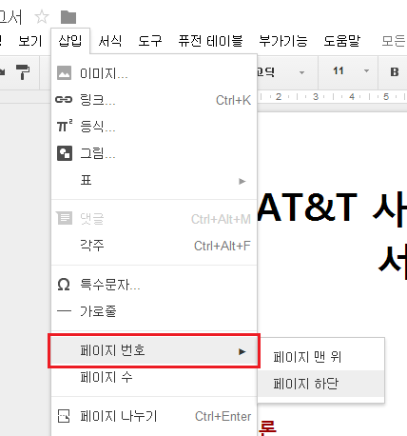Choose 등식... from the insert menu

click(154, 127)
